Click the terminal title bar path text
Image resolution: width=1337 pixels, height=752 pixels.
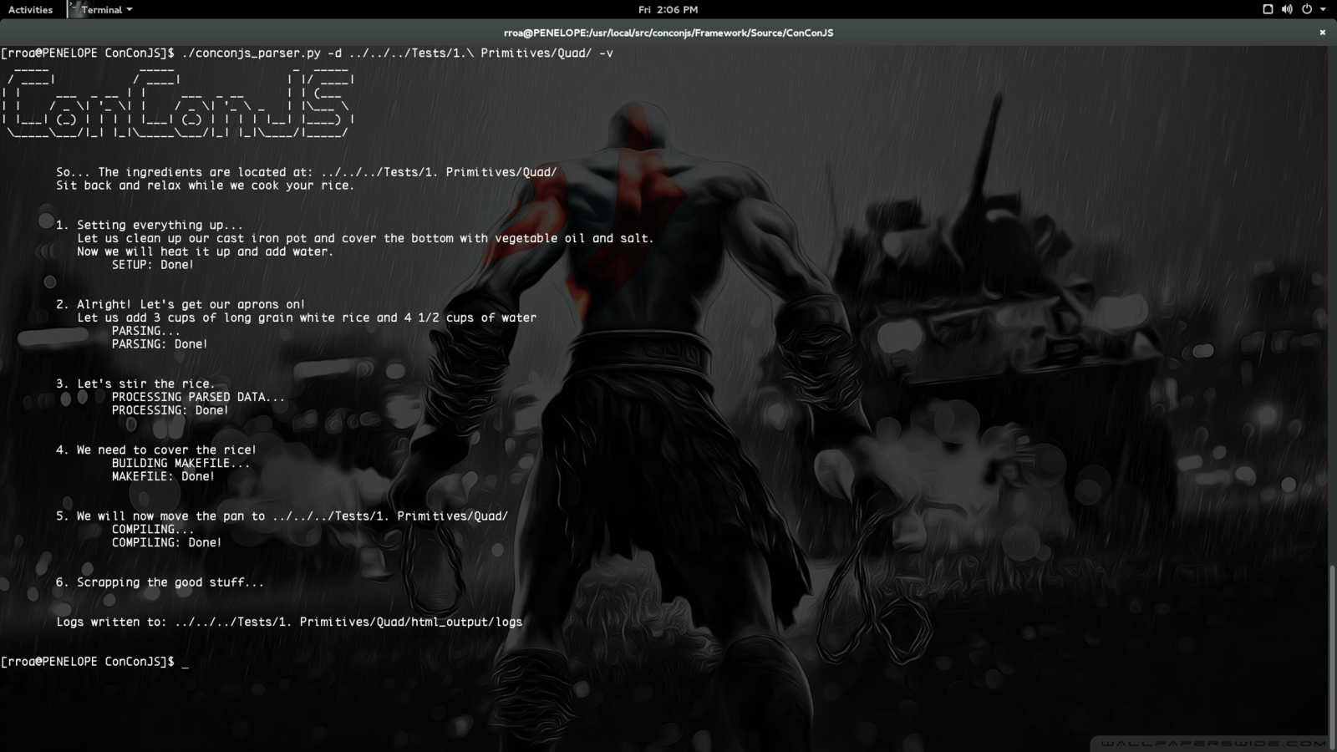[x=668, y=33]
